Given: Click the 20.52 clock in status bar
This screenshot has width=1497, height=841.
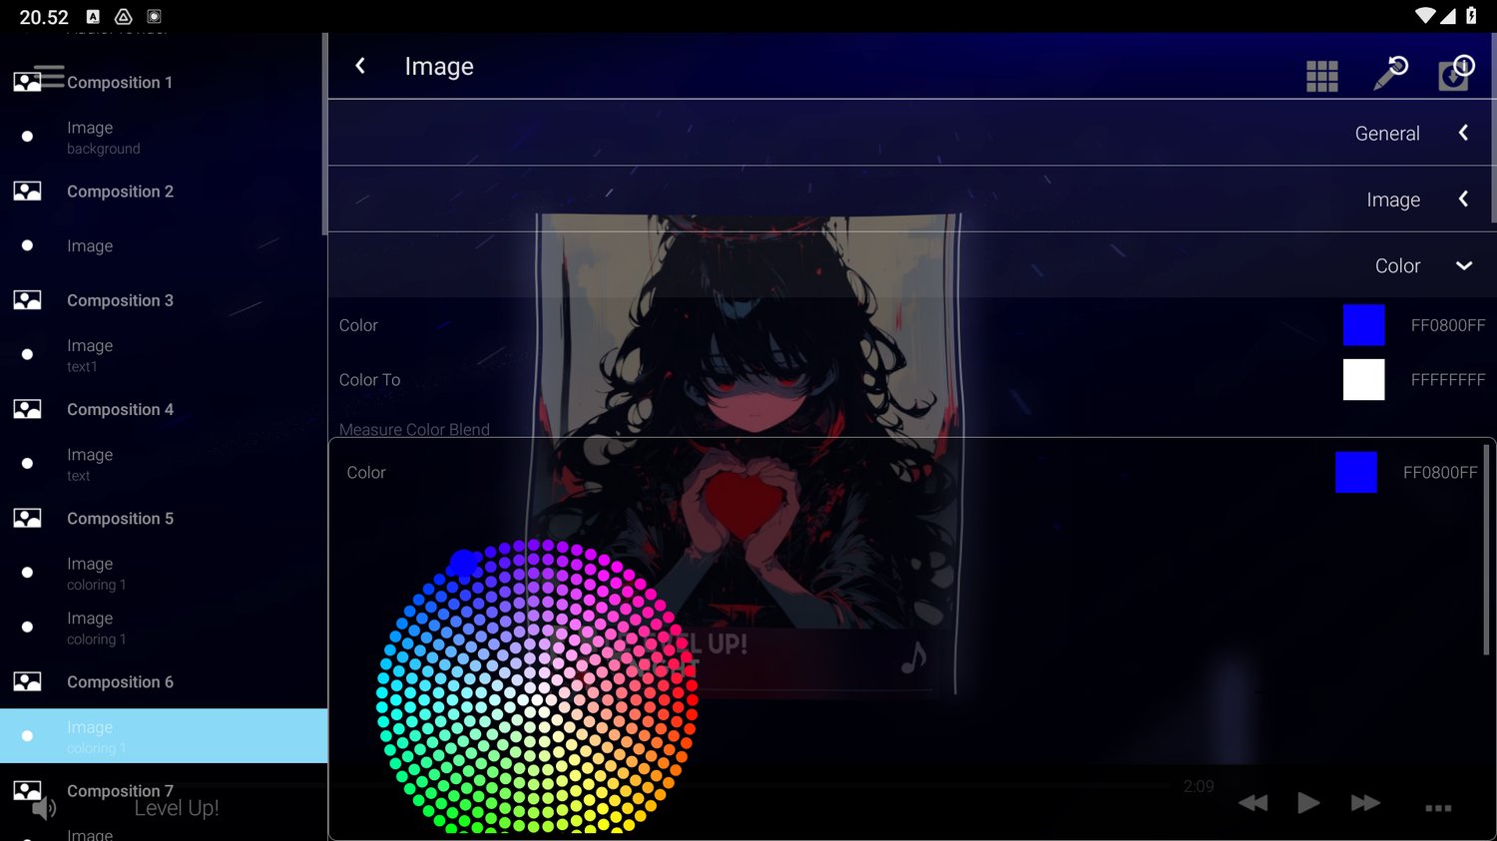Looking at the screenshot, I should (x=44, y=17).
